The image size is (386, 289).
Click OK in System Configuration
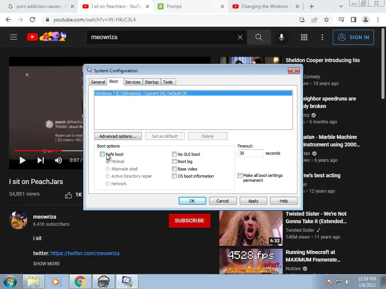point(192,201)
